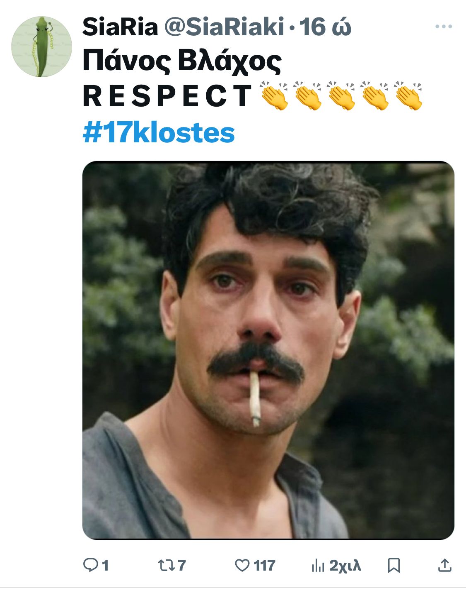The height and width of the screenshot is (593, 466).
Task: Open the #17klostes hashtag
Action: 159,132
